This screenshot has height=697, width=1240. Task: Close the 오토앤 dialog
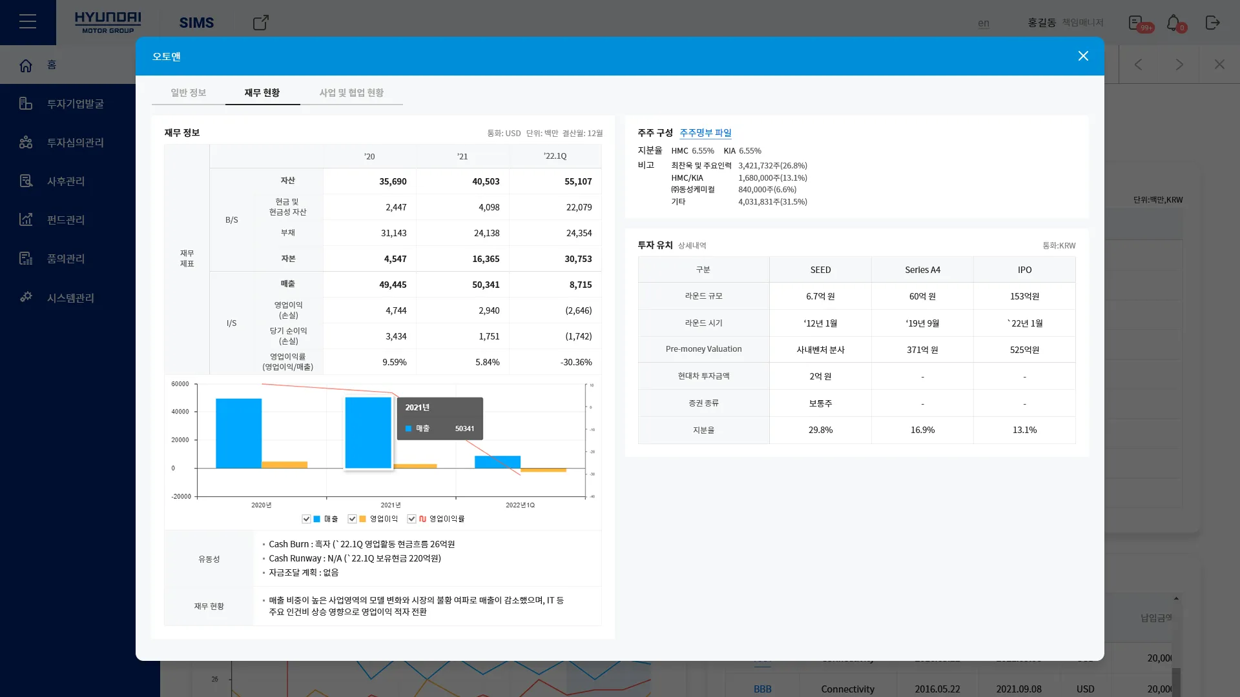tap(1083, 56)
